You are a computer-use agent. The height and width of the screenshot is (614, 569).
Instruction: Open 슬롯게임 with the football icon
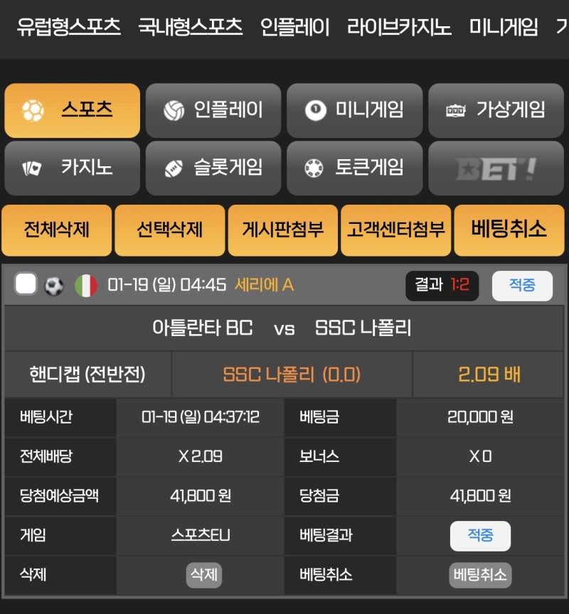pyautogui.click(x=213, y=168)
